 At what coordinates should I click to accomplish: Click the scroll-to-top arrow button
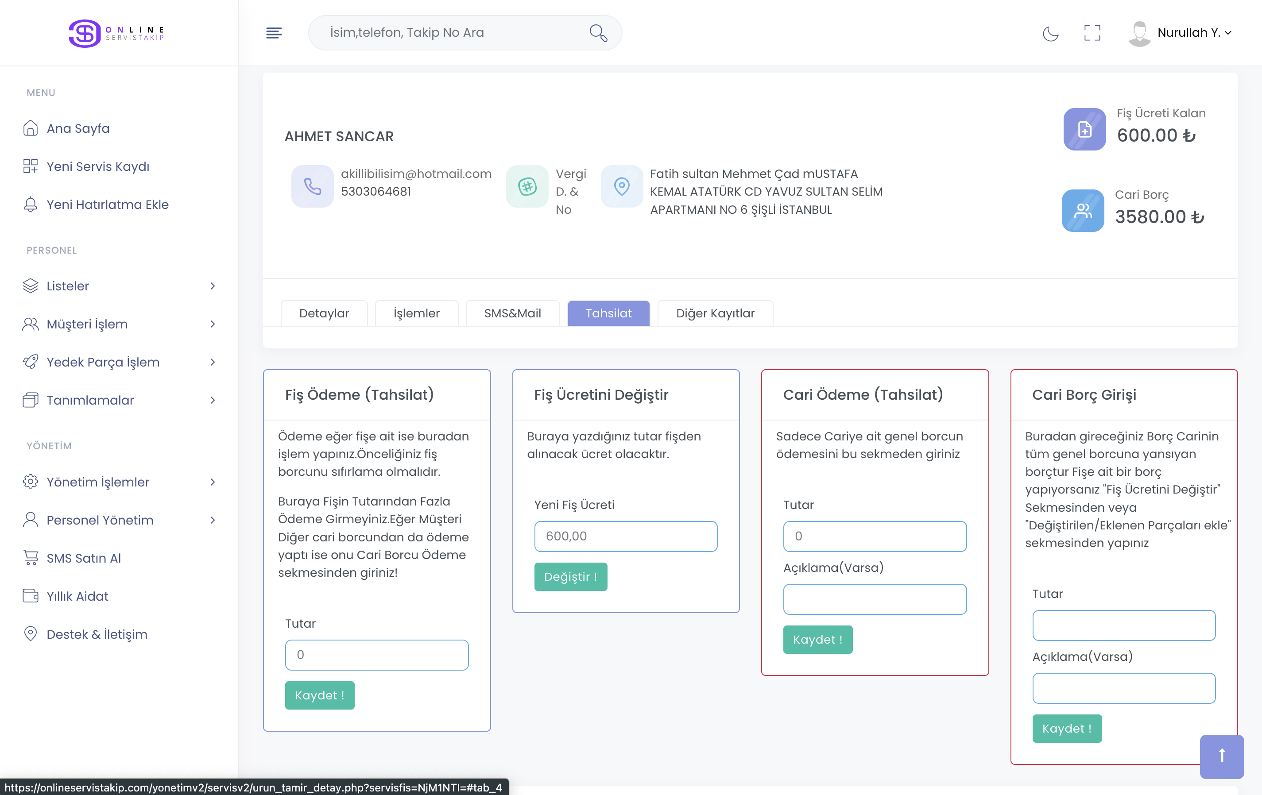tap(1222, 756)
